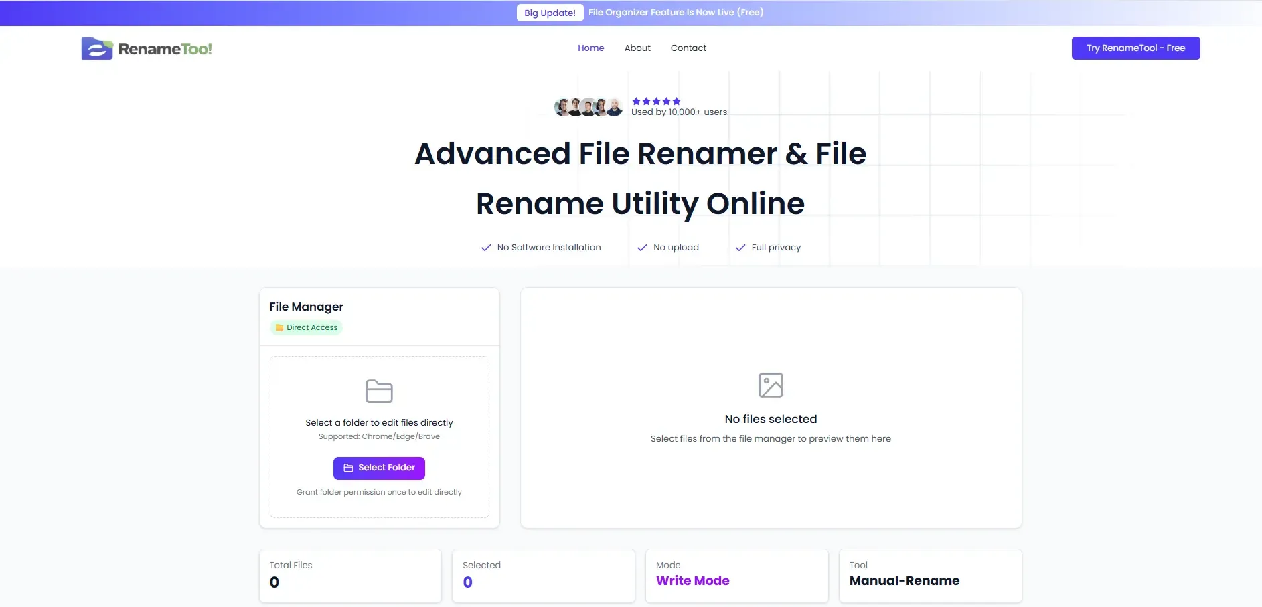Viewport: 1262px width, 607px height.
Task: Click the Big Update! badge
Action: 550,13
